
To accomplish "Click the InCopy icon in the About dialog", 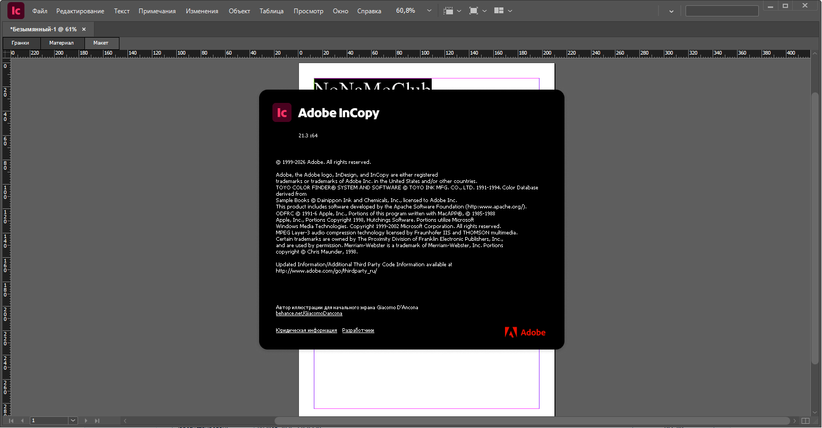I will [x=282, y=112].
